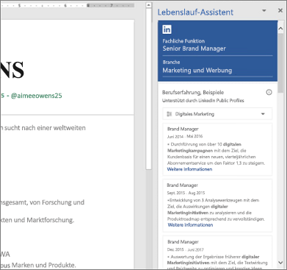Edit the Senior Brand Manager field
The image size is (287, 270).
(217, 49)
